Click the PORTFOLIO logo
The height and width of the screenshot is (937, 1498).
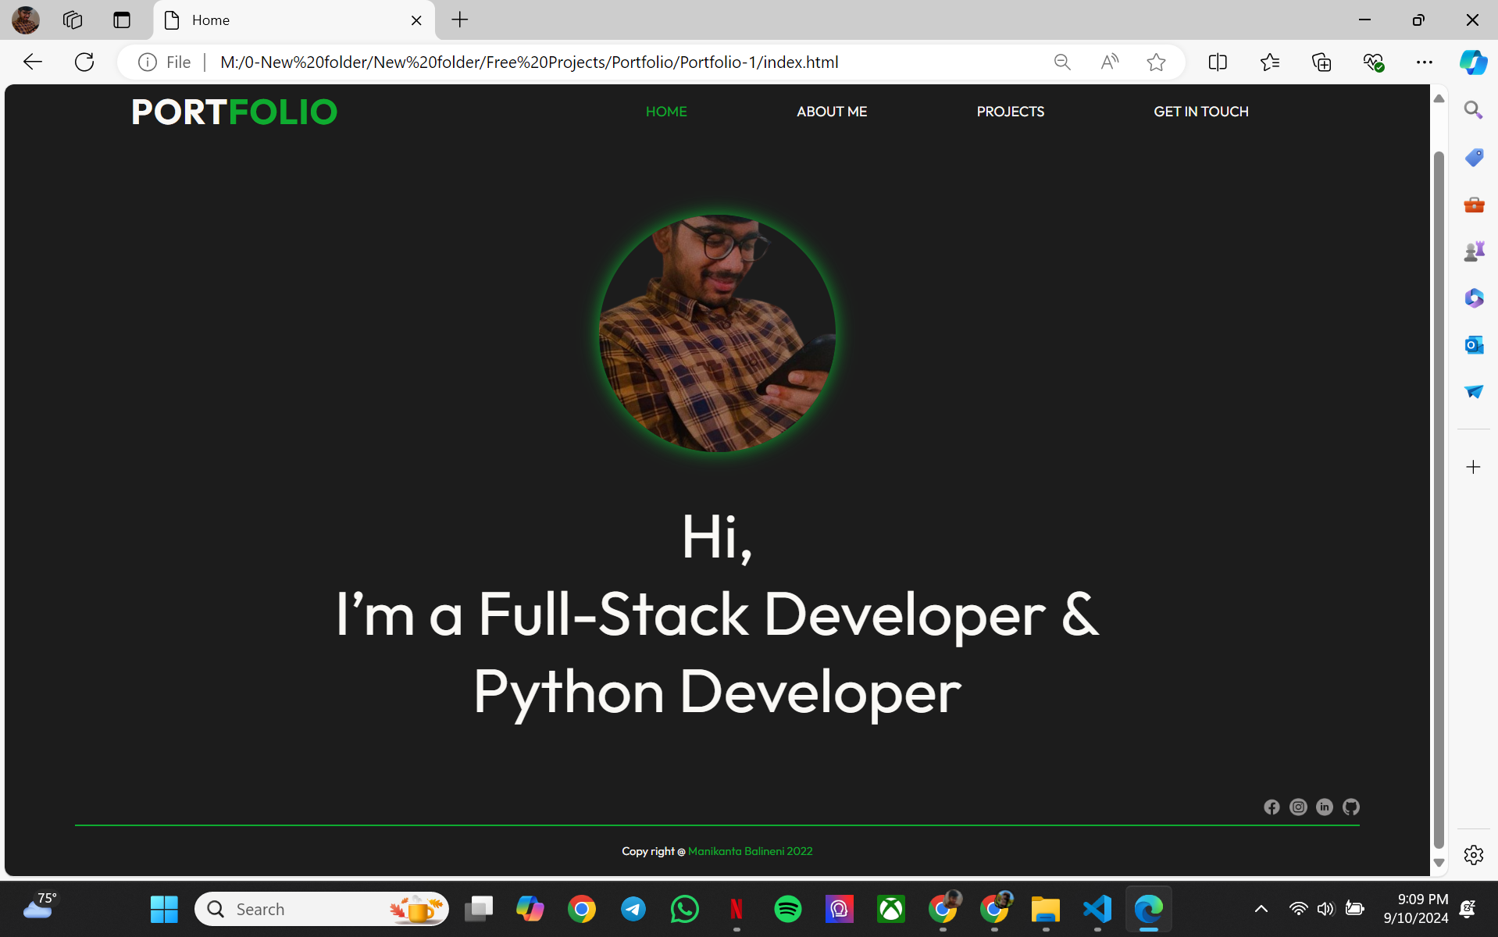[234, 112]
